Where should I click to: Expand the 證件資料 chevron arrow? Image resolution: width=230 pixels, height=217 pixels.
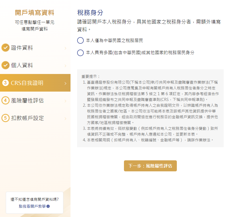[66, 48]
